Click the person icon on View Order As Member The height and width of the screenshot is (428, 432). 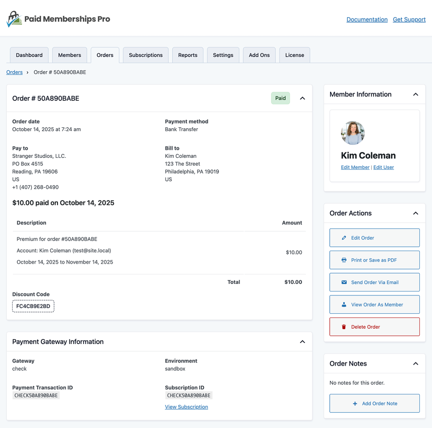pos(343,304)
